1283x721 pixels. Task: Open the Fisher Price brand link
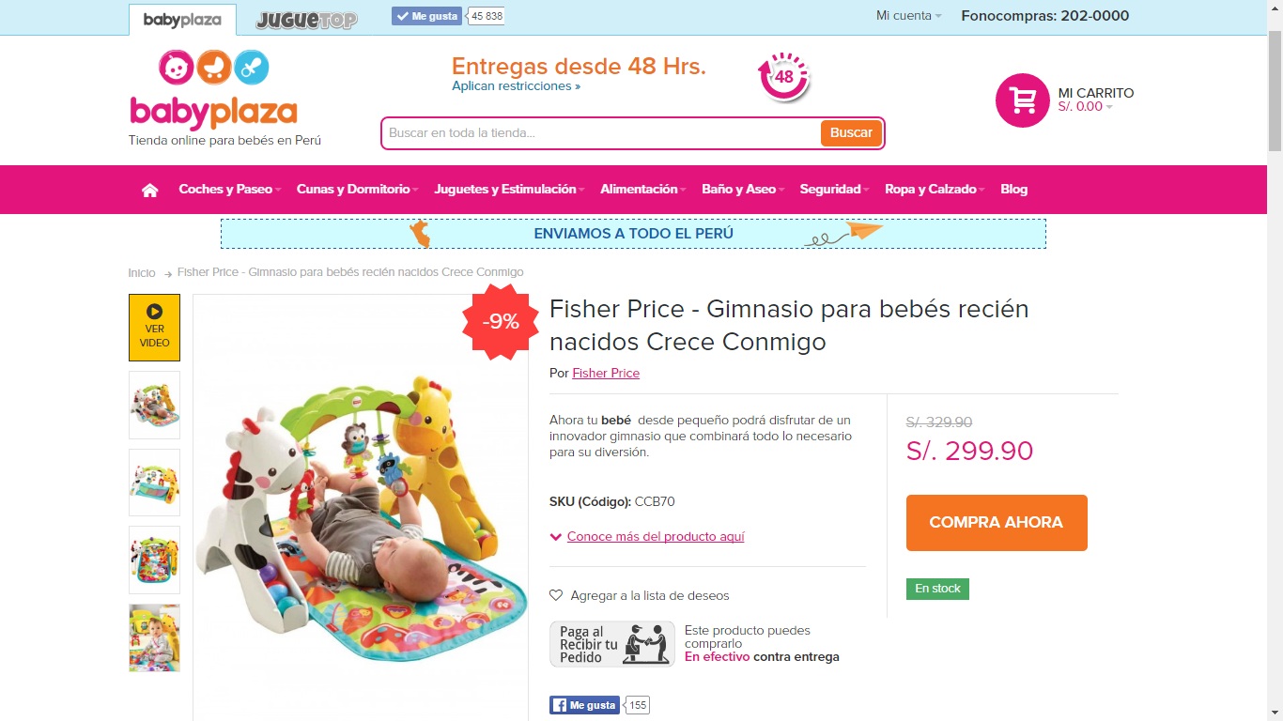click(606, 373)
